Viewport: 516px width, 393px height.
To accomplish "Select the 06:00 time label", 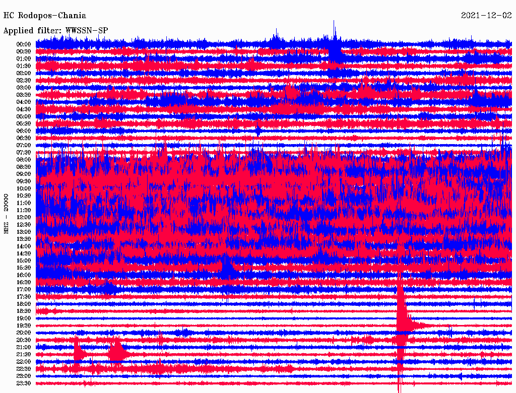I will click(x=23, y=130).
